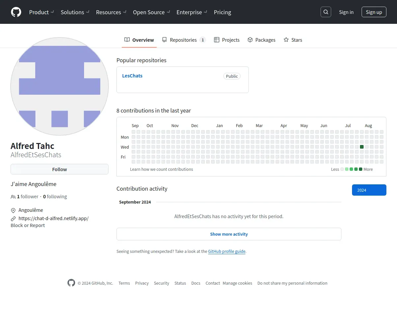Click the star icon beside Stars
This screenshot has height=331, width=397.
coord(286,40)
